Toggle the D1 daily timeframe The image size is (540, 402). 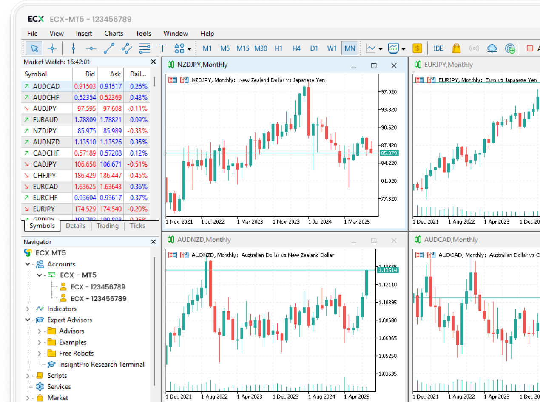314,48
